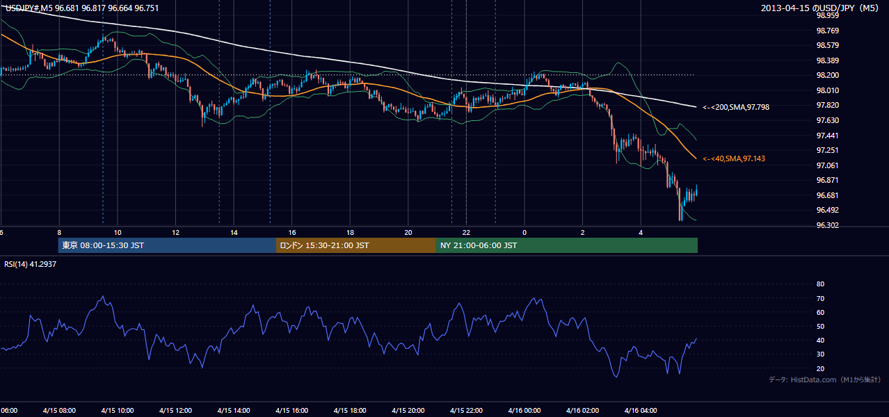This screenshot has width=889, height=417.
Task: Click the 4/15 08:00 bottom time label
Action: [x=58, y=410]
